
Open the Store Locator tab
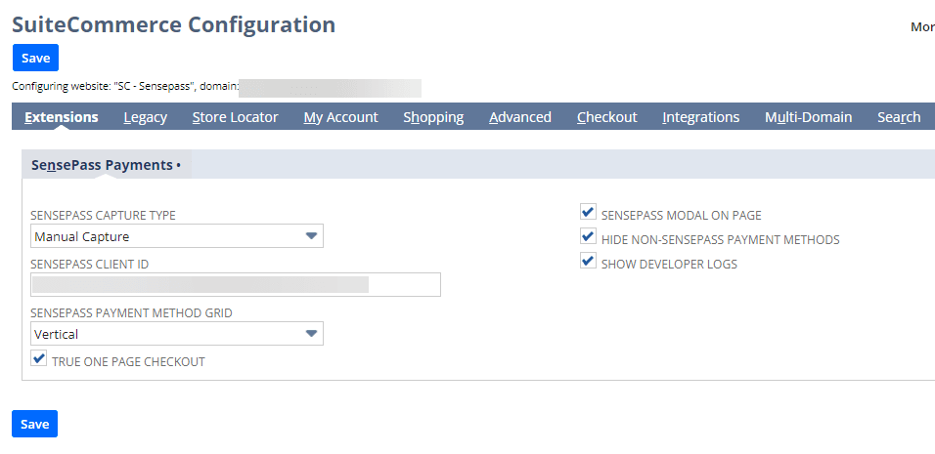tap(235, 117)
